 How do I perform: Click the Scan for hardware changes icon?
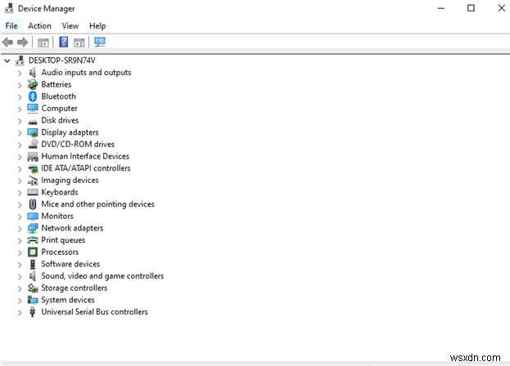pos(100,42)
